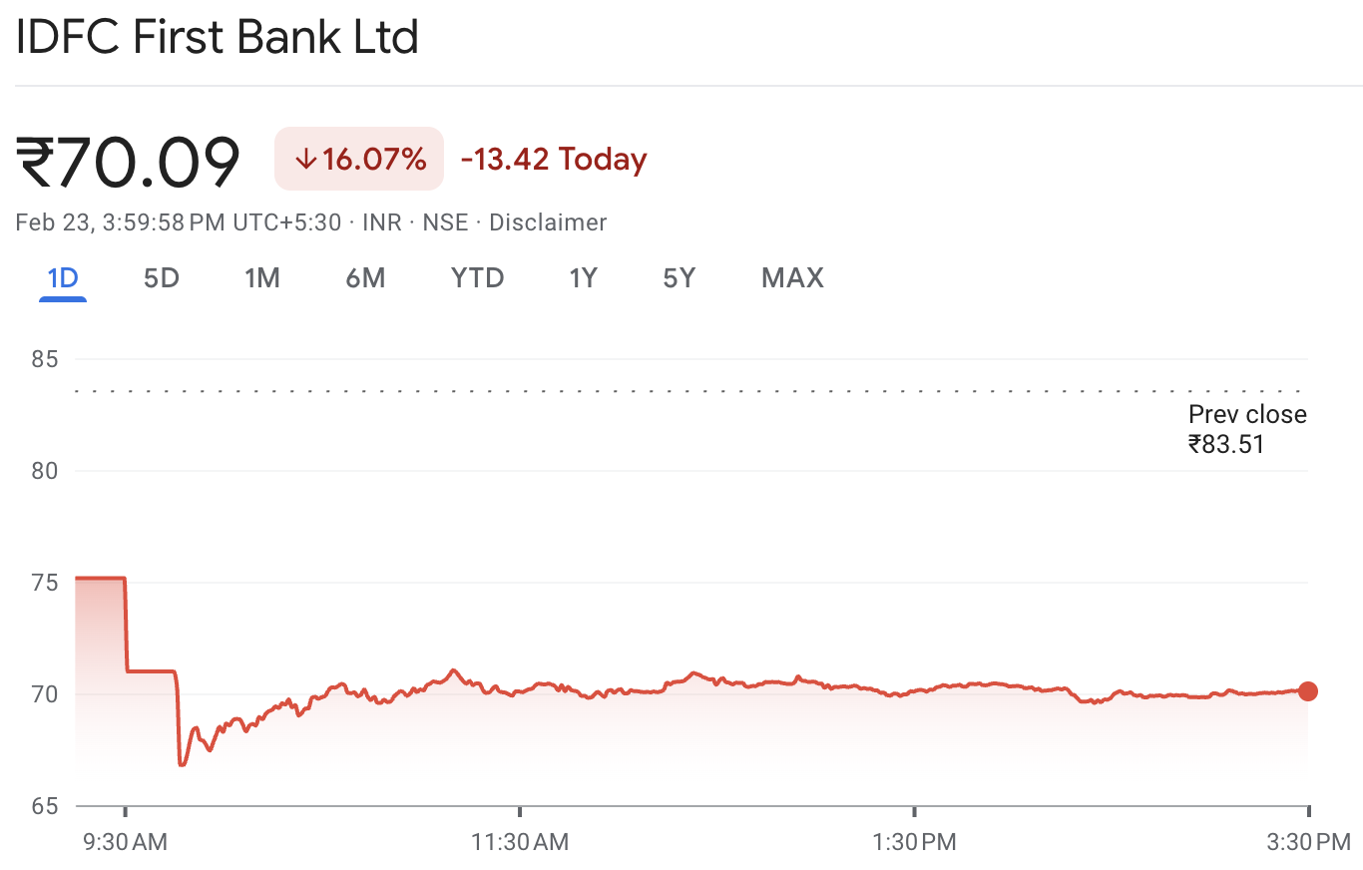
Task: Open the 6M time range
Action: (365, 278)
